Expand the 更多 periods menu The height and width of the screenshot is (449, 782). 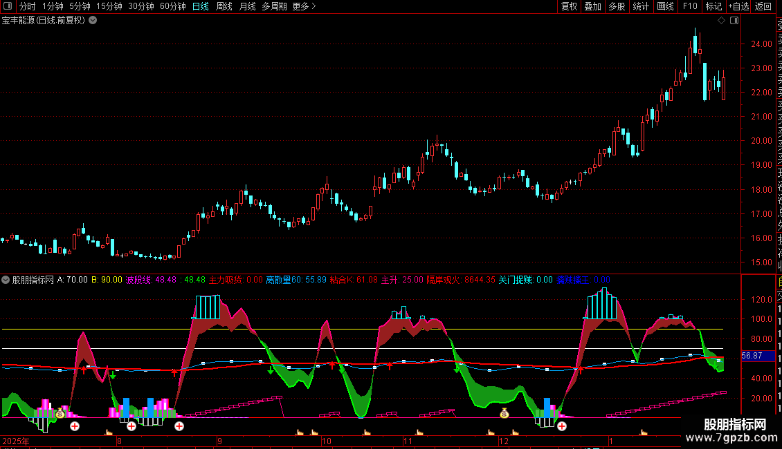(304, 6)
